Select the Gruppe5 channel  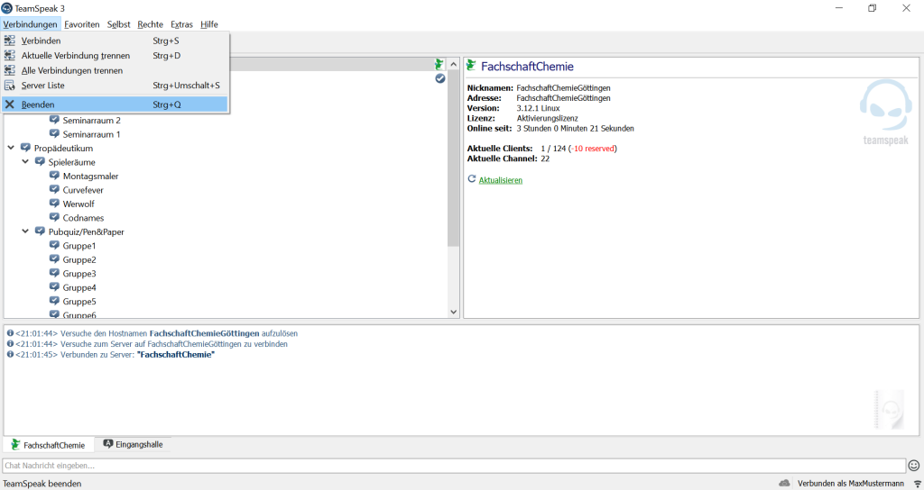point(79,302)
